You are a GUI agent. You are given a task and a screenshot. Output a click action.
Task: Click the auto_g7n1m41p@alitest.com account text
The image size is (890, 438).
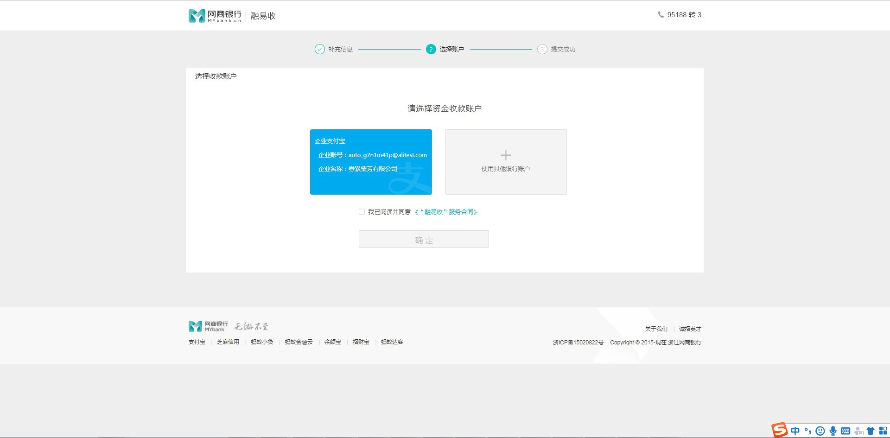pyautogui.click(x=388, y=155)
